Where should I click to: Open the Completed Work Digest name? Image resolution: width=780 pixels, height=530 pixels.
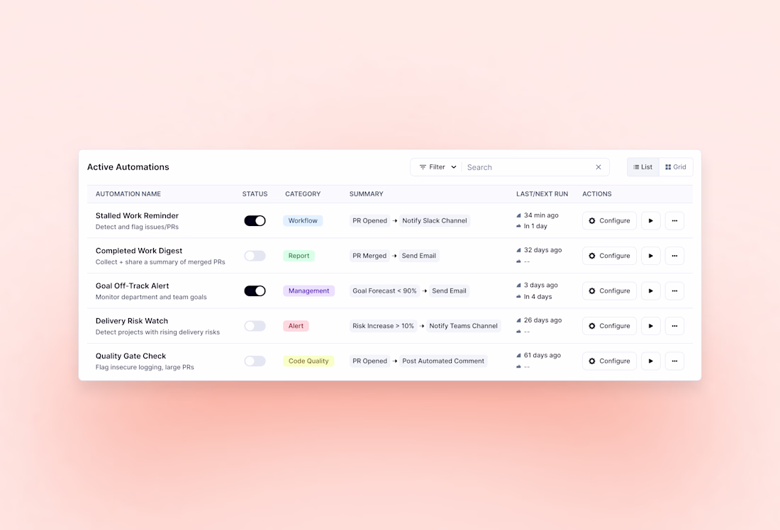click(139, 251)
